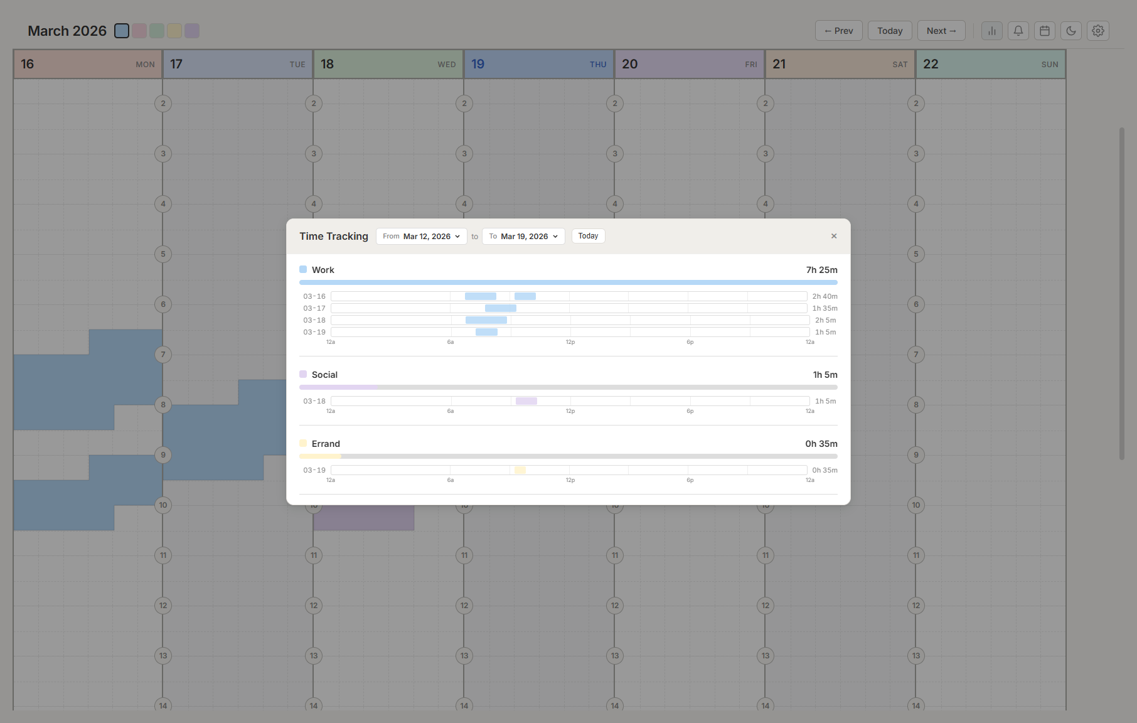Click the yellow Errand category legend square
The height and width of the screenshot is (723, 1137).
pos(304,443)
